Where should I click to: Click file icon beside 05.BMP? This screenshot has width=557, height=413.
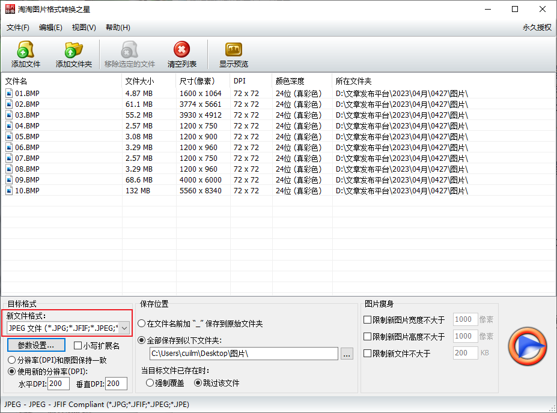point(9,137)
